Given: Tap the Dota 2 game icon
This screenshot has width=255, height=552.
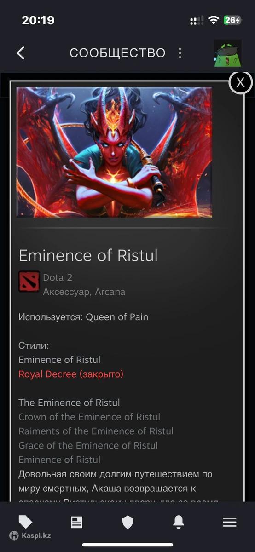Looking at the screenshot, I should [29, 282].
